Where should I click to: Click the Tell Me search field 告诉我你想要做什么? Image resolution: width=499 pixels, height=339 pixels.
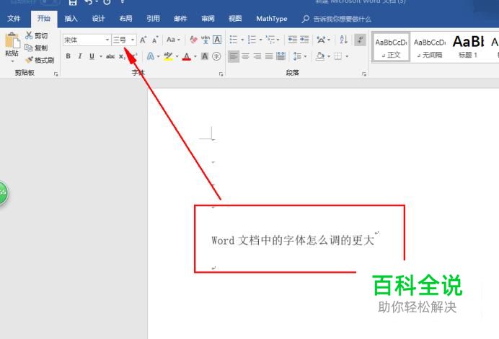pyautogui.click(x=342, y=19)
